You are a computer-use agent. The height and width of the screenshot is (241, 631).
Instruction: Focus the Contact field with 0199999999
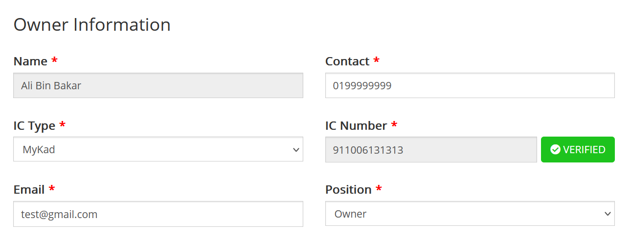tap(470, 85)
